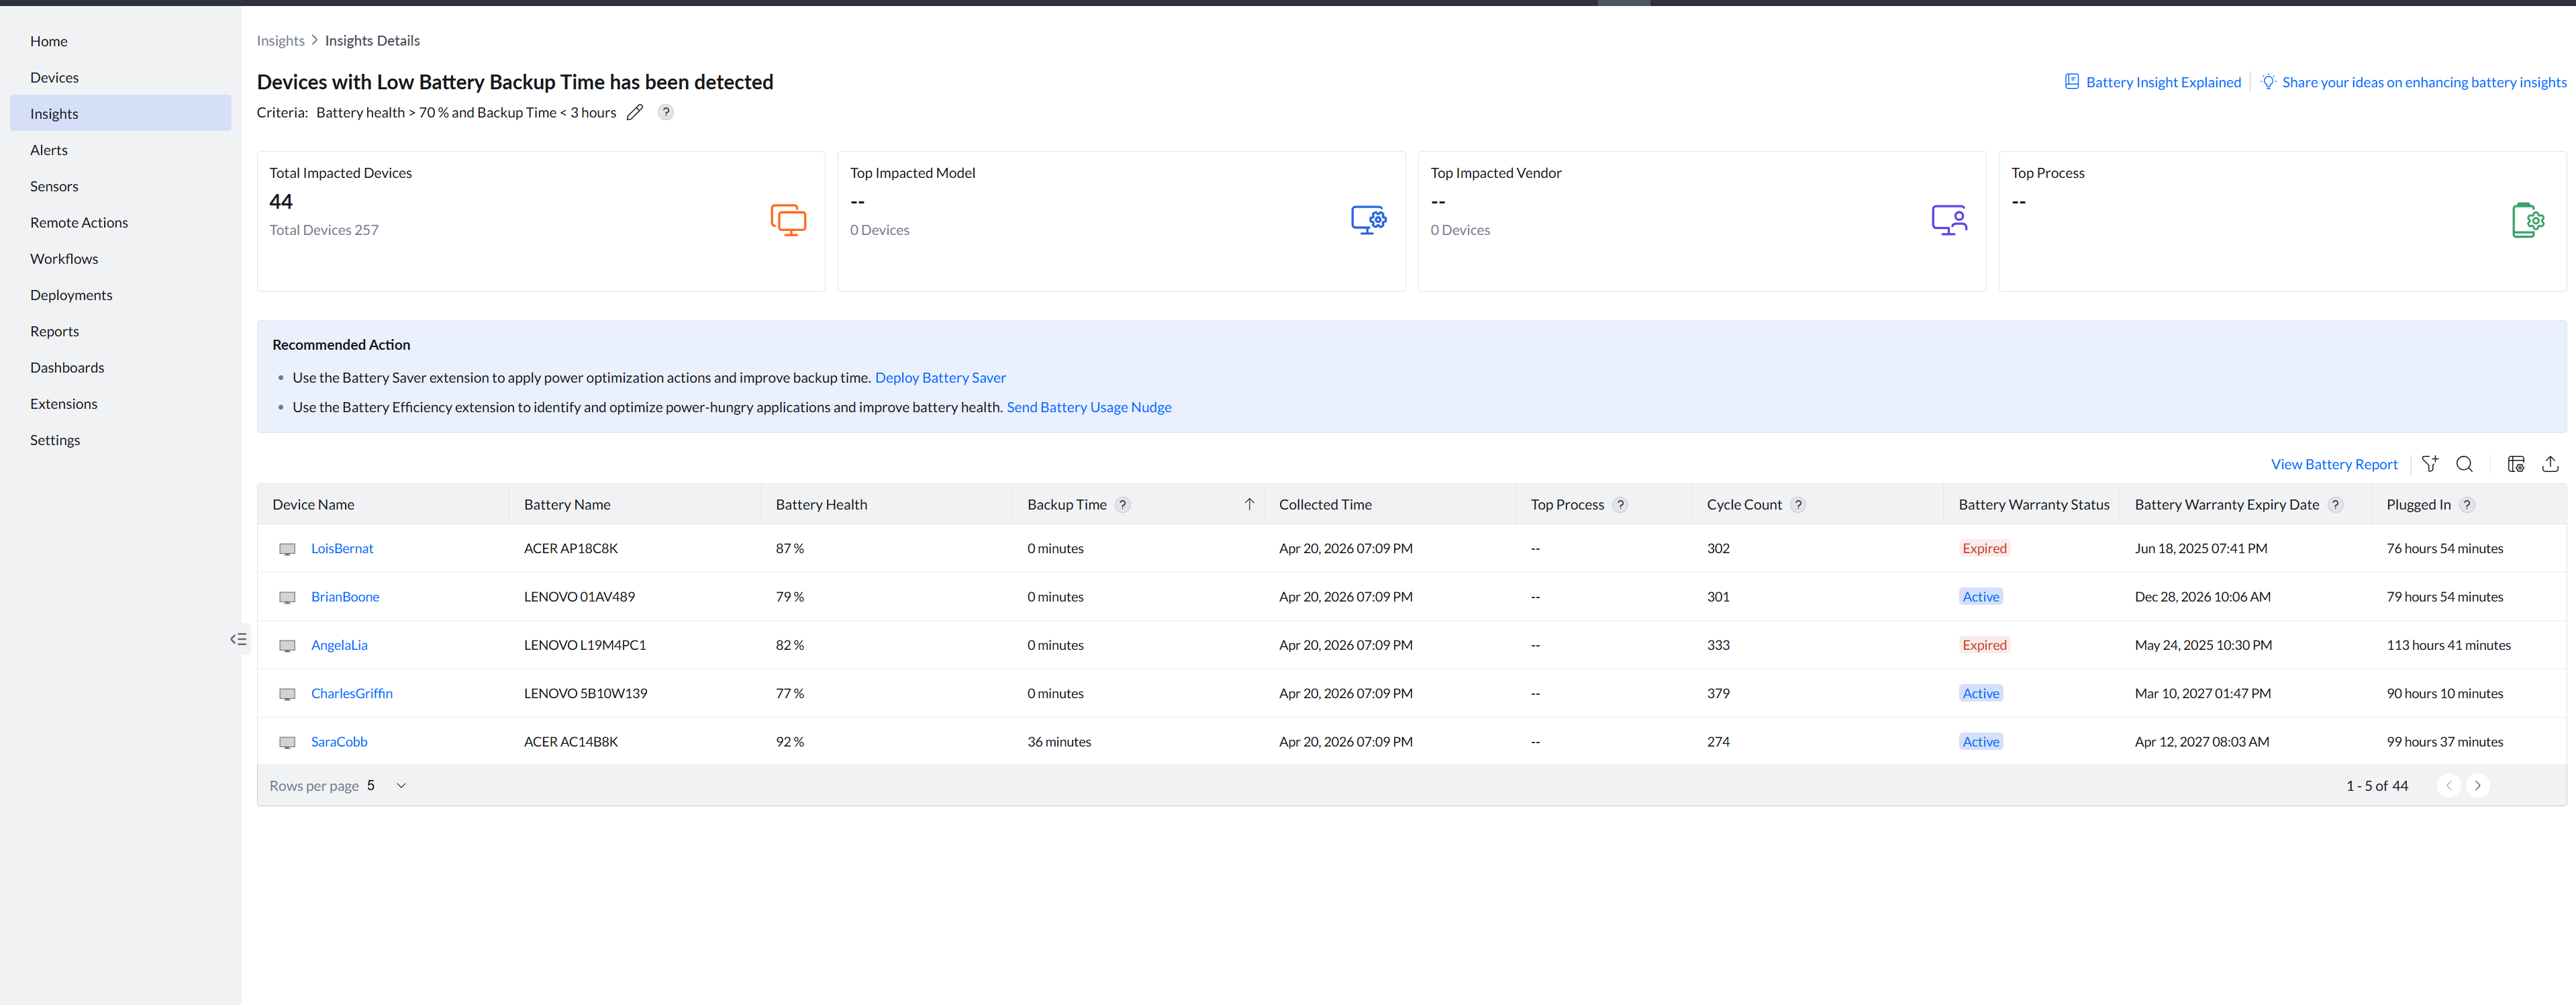
Task: Open the Alerts menu item
Action: coord(49,150)
